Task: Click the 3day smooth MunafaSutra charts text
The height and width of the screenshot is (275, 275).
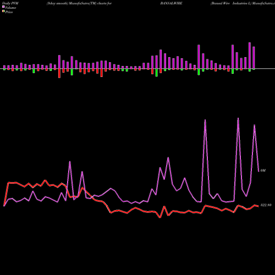Action: coord(79,3)
